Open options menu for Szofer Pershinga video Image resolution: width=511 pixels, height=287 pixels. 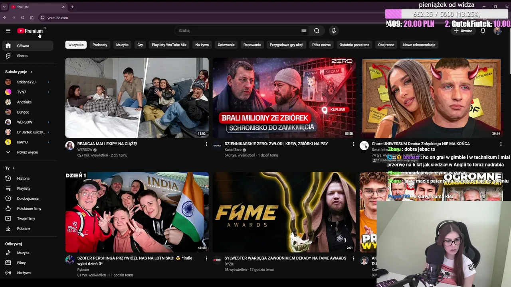coord(206,258)
